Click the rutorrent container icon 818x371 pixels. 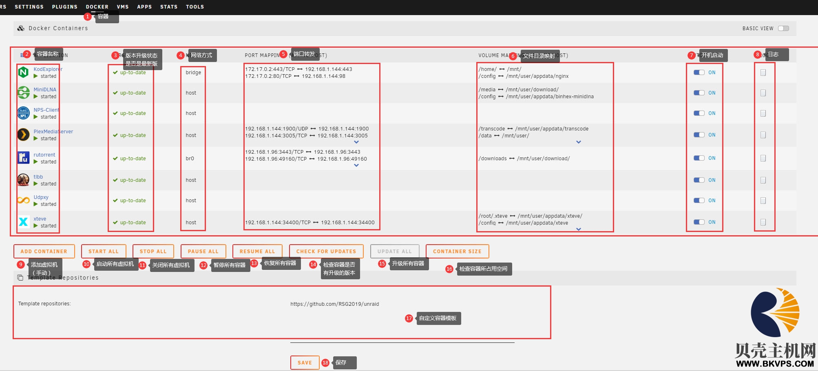(x=24, y=158)
